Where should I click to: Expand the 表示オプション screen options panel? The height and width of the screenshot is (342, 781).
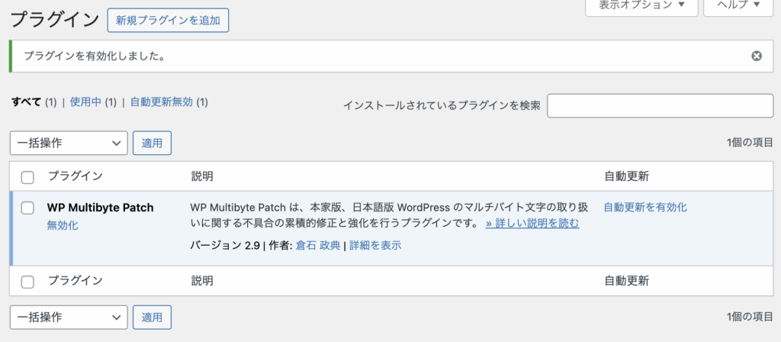pyautogui.click(x=641, y=6)
